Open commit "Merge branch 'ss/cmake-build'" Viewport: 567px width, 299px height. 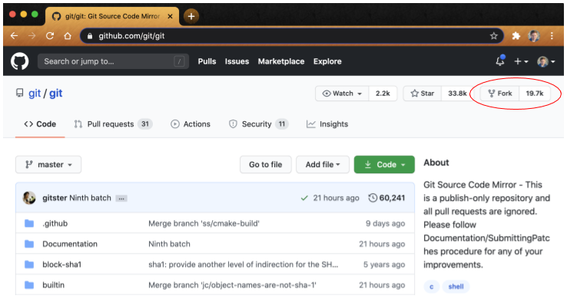click(204, 223)
